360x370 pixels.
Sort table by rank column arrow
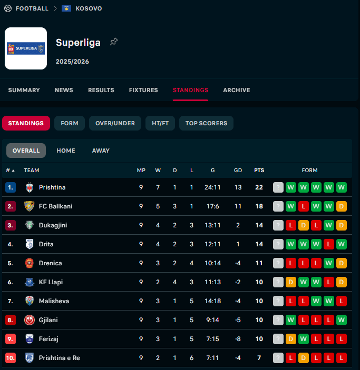coord(13,171)
